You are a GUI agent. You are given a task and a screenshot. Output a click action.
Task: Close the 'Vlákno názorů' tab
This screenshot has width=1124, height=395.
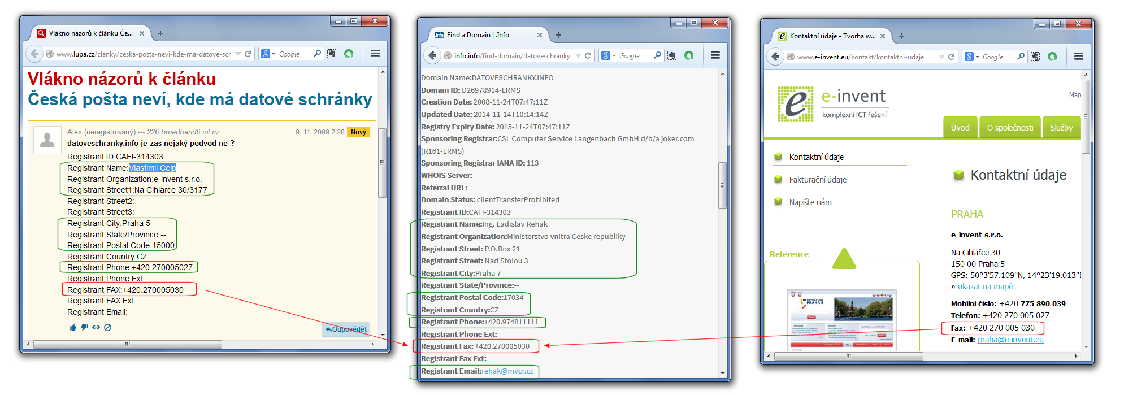(x=142, y=33)
